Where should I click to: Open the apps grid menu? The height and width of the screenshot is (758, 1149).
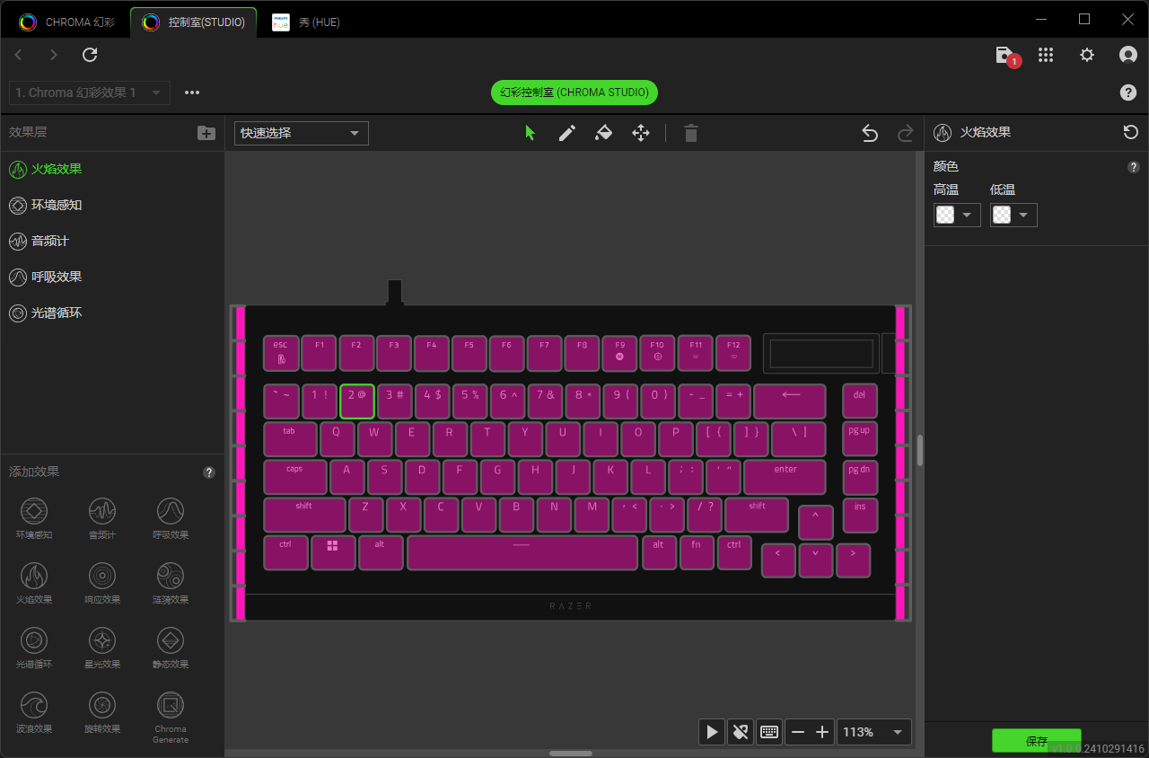click(x=1045, y=55)
